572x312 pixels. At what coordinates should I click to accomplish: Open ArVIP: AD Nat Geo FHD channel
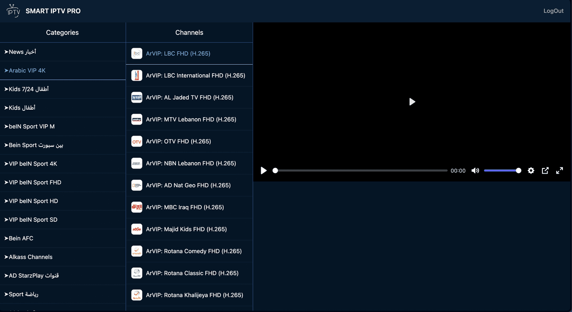point(189,185)
